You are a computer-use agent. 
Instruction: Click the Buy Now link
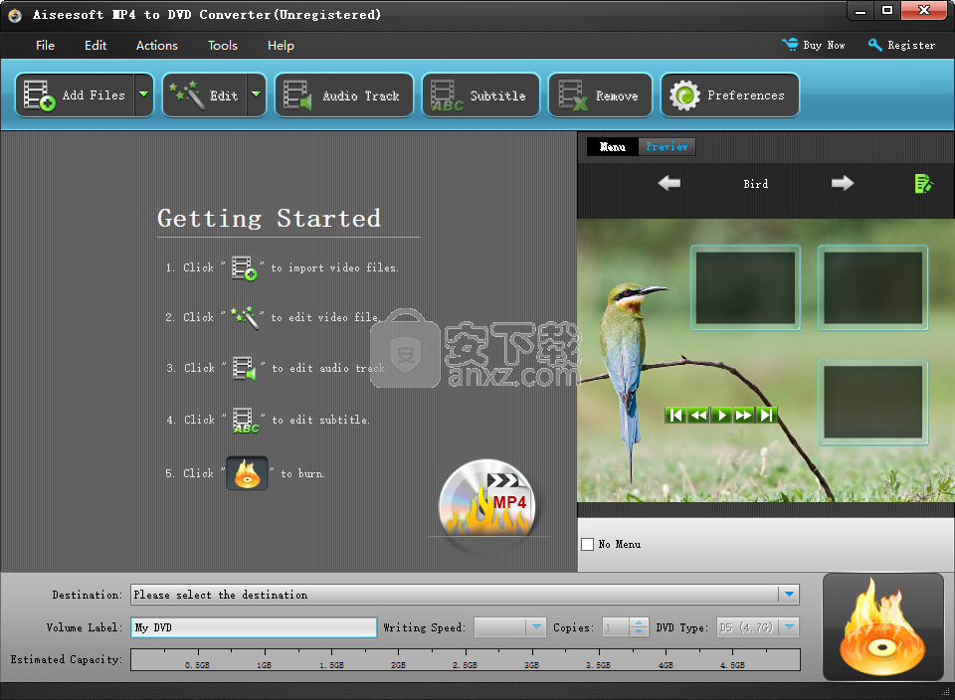[x=814, y=45]
